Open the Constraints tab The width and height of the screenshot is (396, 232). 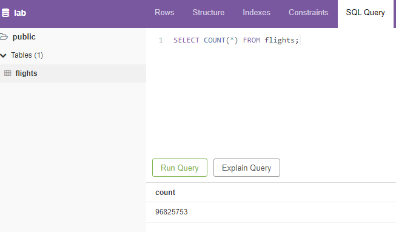308,12
